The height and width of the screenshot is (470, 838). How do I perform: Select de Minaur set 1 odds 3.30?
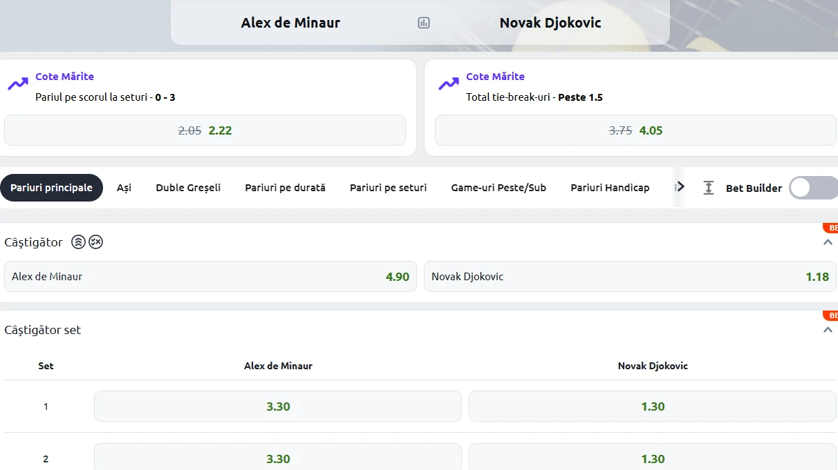278,407
